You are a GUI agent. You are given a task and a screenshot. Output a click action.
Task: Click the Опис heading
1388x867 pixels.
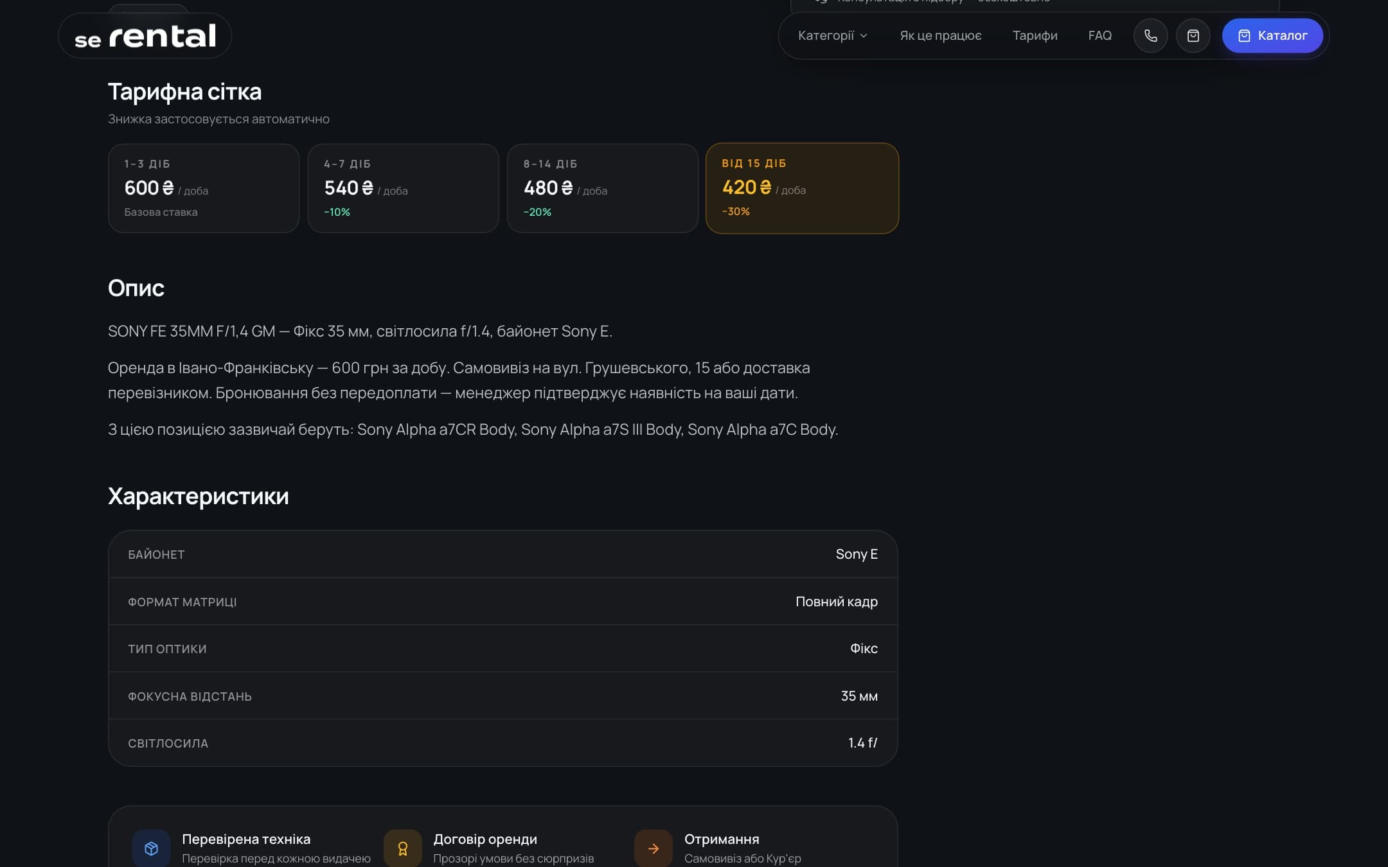(136, 288)
